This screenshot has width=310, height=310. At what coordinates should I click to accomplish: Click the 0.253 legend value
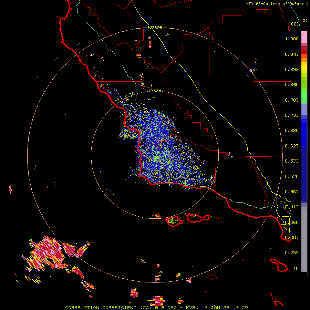pos(292,253)
